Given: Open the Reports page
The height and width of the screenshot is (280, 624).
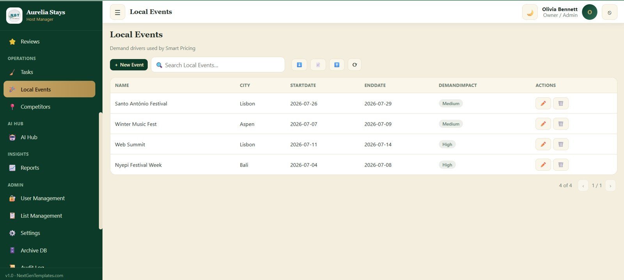Looking at the screenshot, I should point(49,168).
